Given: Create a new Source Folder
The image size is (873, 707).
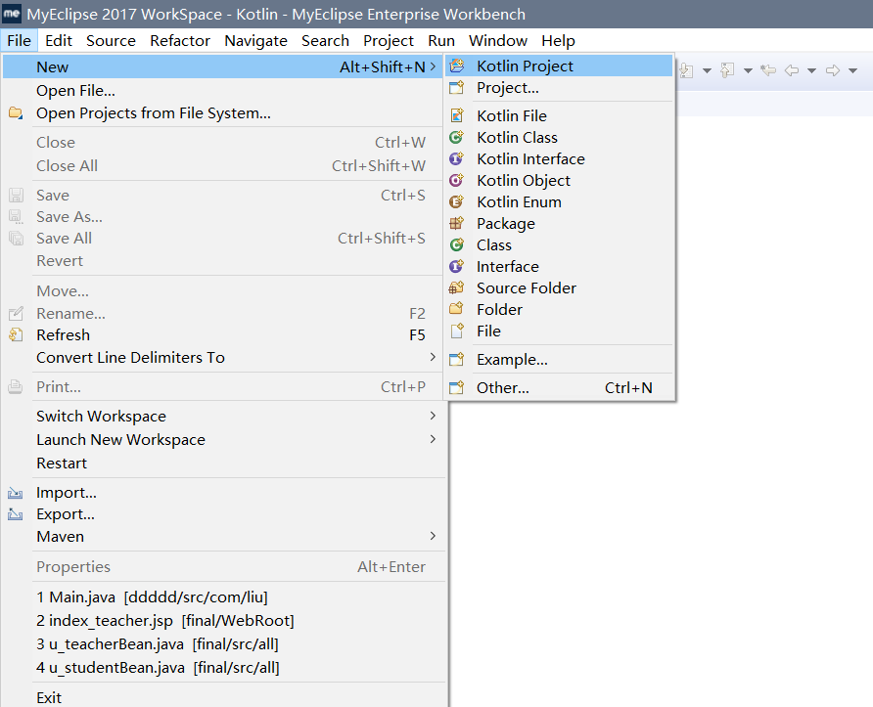Looking at the screenshot, I should (x=559, y=287).
